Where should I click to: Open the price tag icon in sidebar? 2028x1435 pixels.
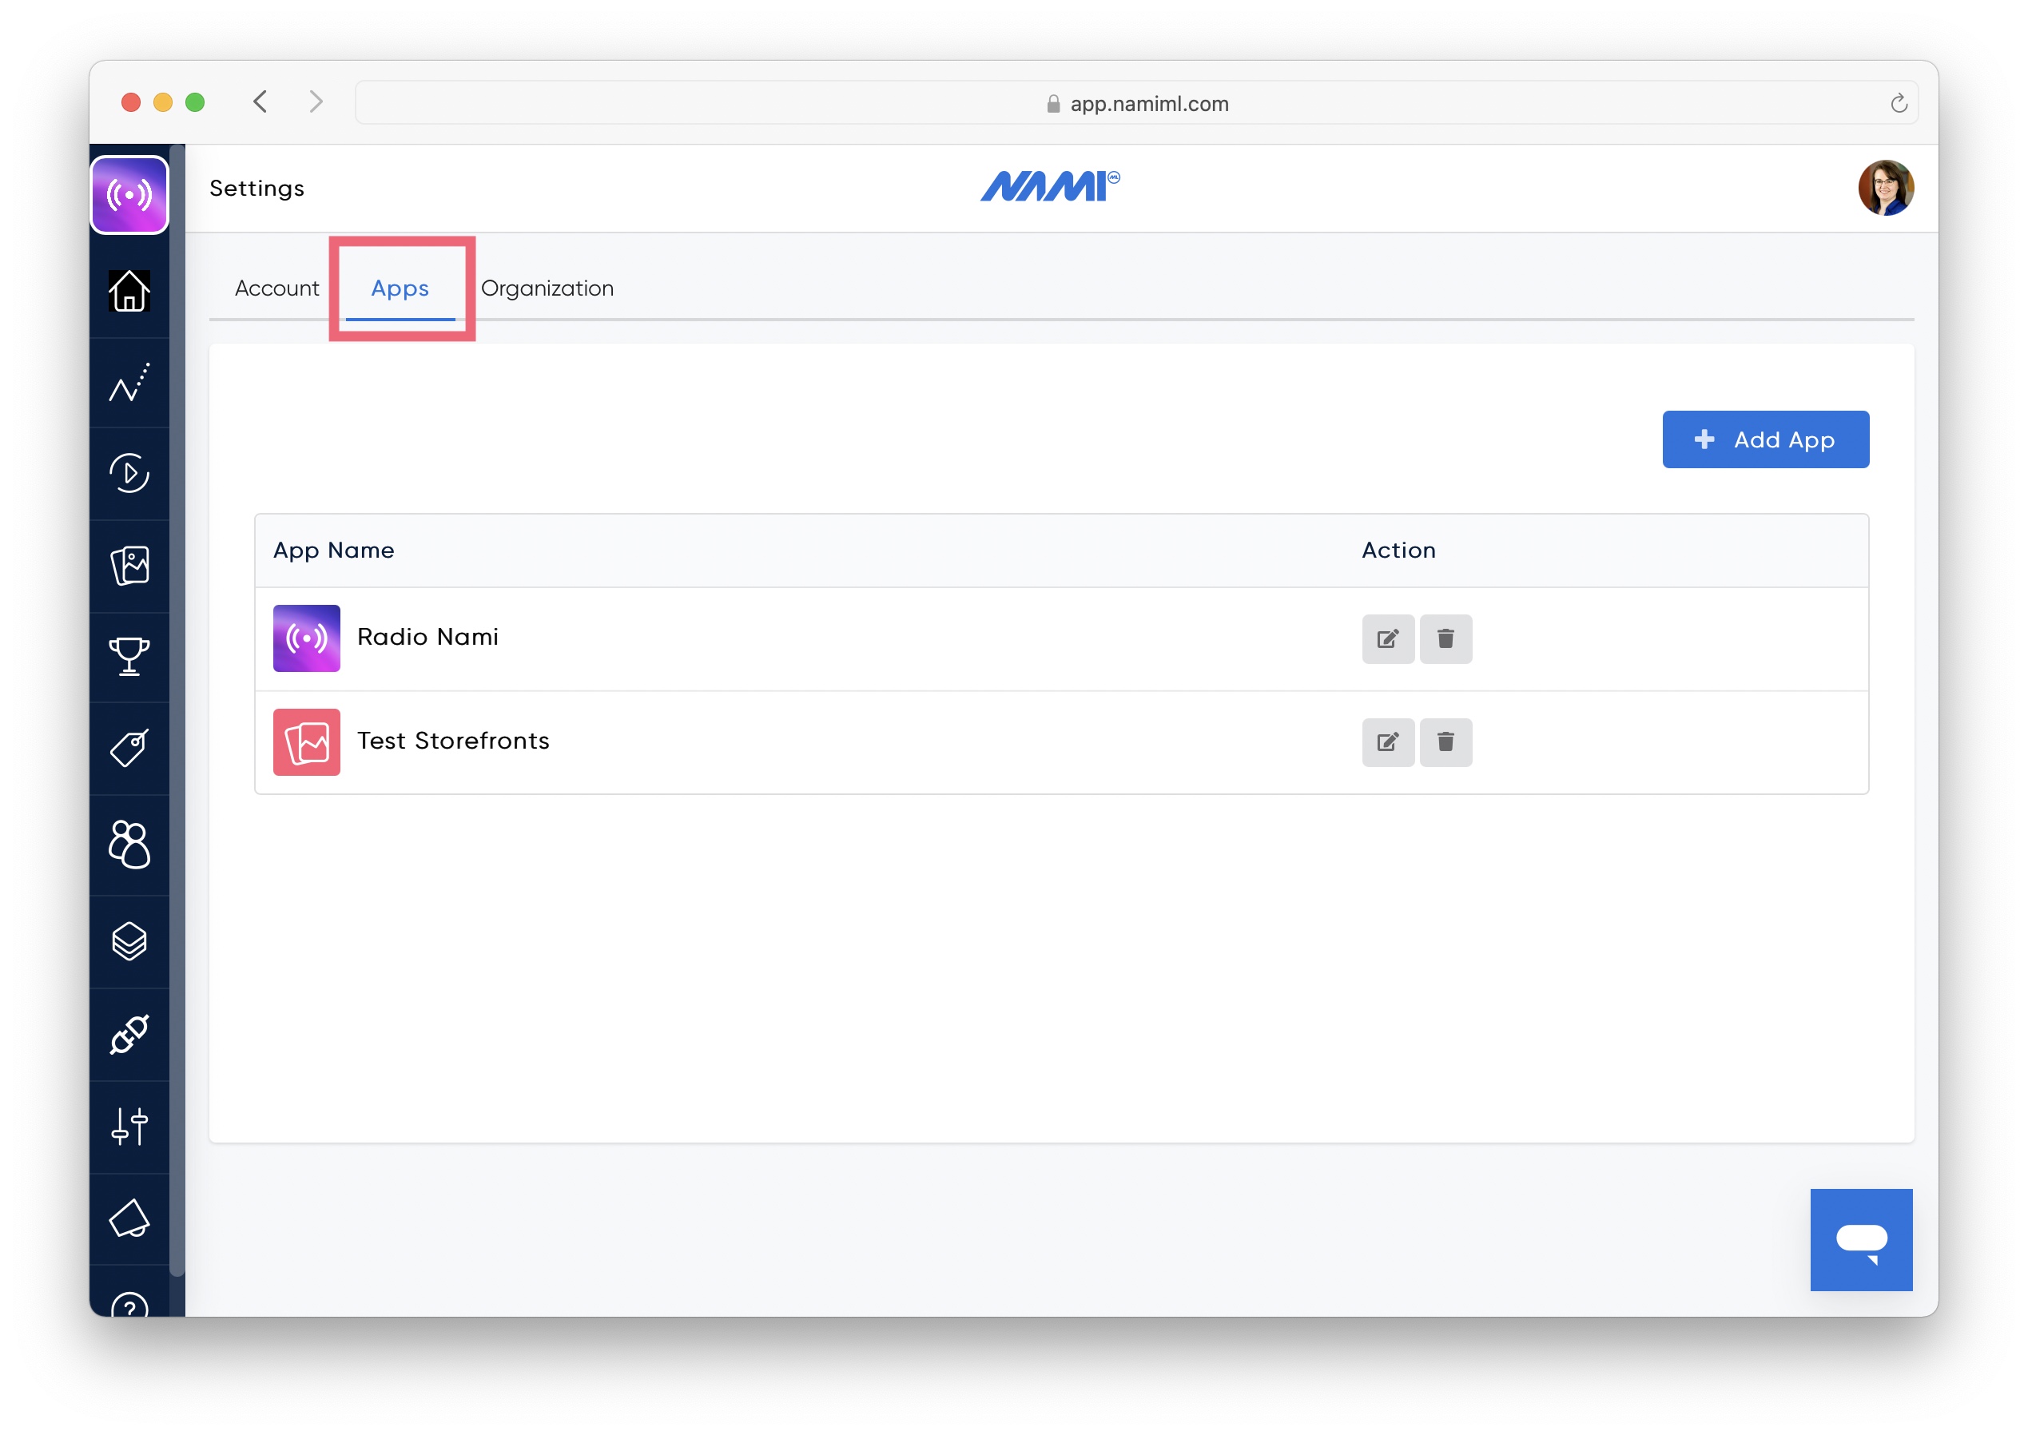[129, 749]
